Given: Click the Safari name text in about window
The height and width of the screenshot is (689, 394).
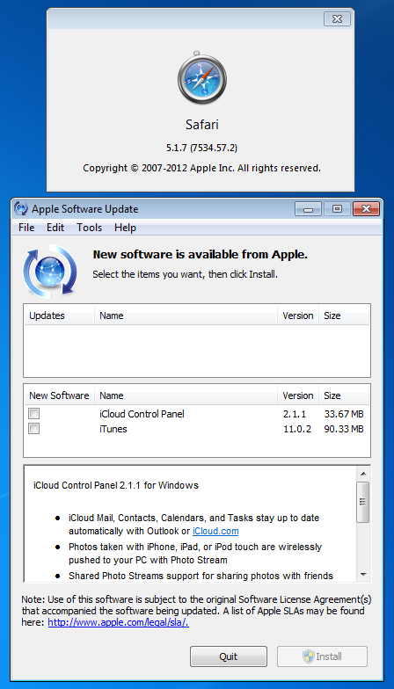Looking at the screenshot, I should (x=202, y=125).
